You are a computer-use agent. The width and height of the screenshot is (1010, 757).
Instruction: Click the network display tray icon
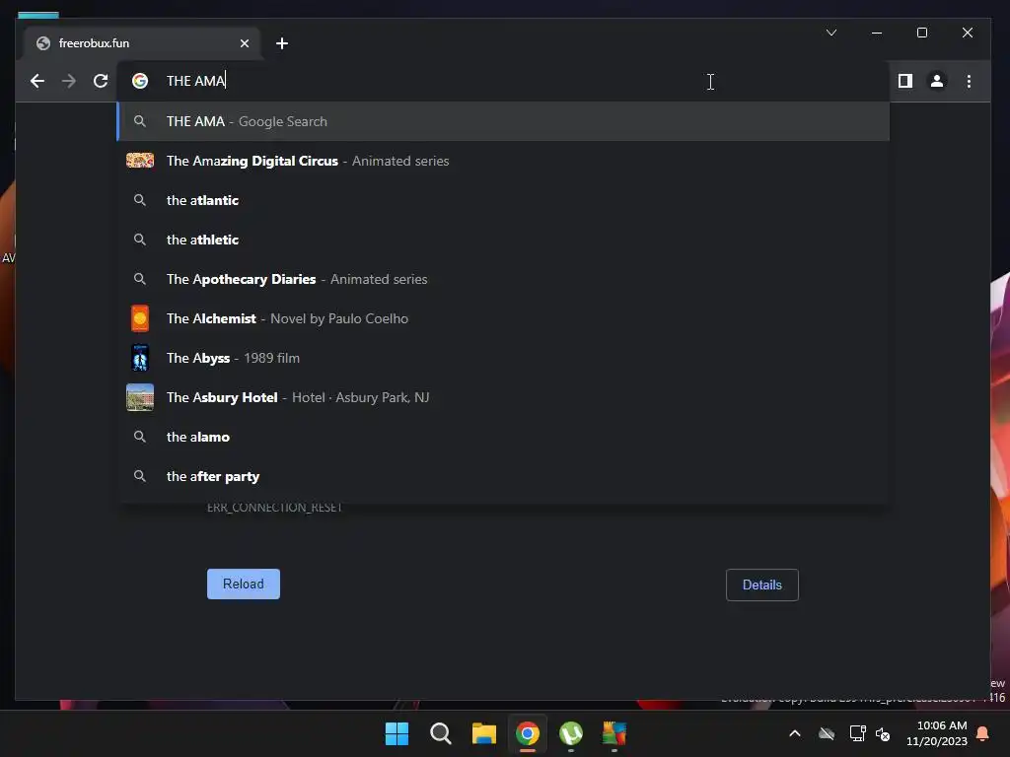tap(857, 733)
